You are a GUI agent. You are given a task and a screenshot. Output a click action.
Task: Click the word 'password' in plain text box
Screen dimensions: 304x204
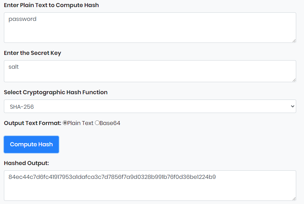(22, 19)
